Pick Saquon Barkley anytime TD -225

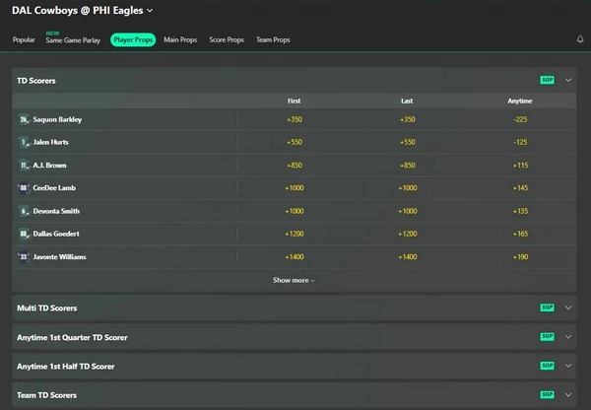tap(520, 119)
